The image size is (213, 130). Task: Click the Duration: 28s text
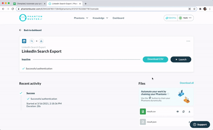pos(34,106)
